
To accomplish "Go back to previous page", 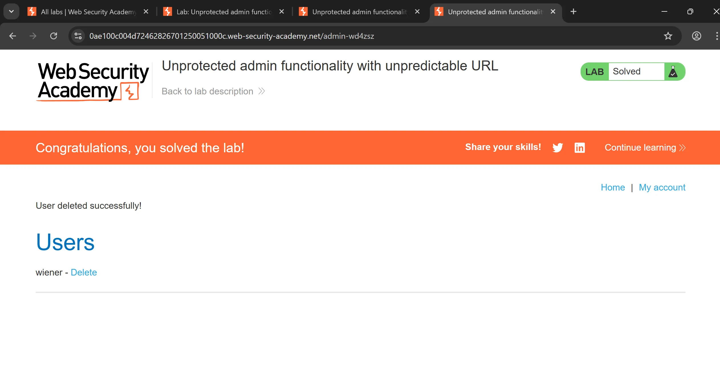I will [x=13, y=36].
